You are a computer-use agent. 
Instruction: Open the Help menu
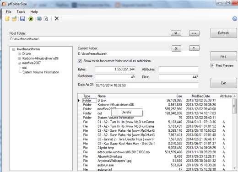click(34, 12)
